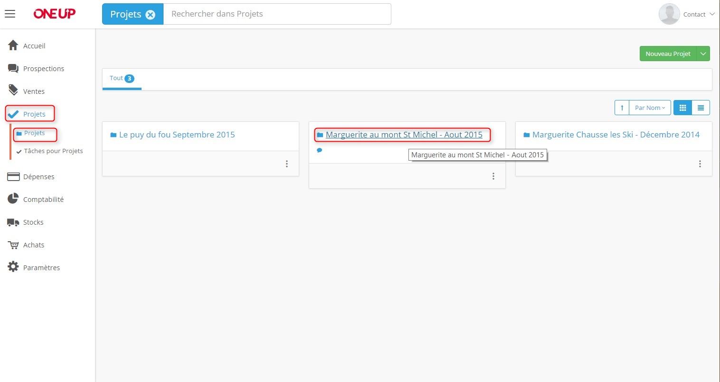Open Tâches pour Projets submenu item
Viewport: 720px width, 382px height.
(53, 151)
